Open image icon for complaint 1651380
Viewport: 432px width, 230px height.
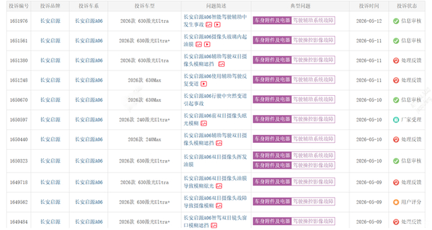[x=222, y=64]
